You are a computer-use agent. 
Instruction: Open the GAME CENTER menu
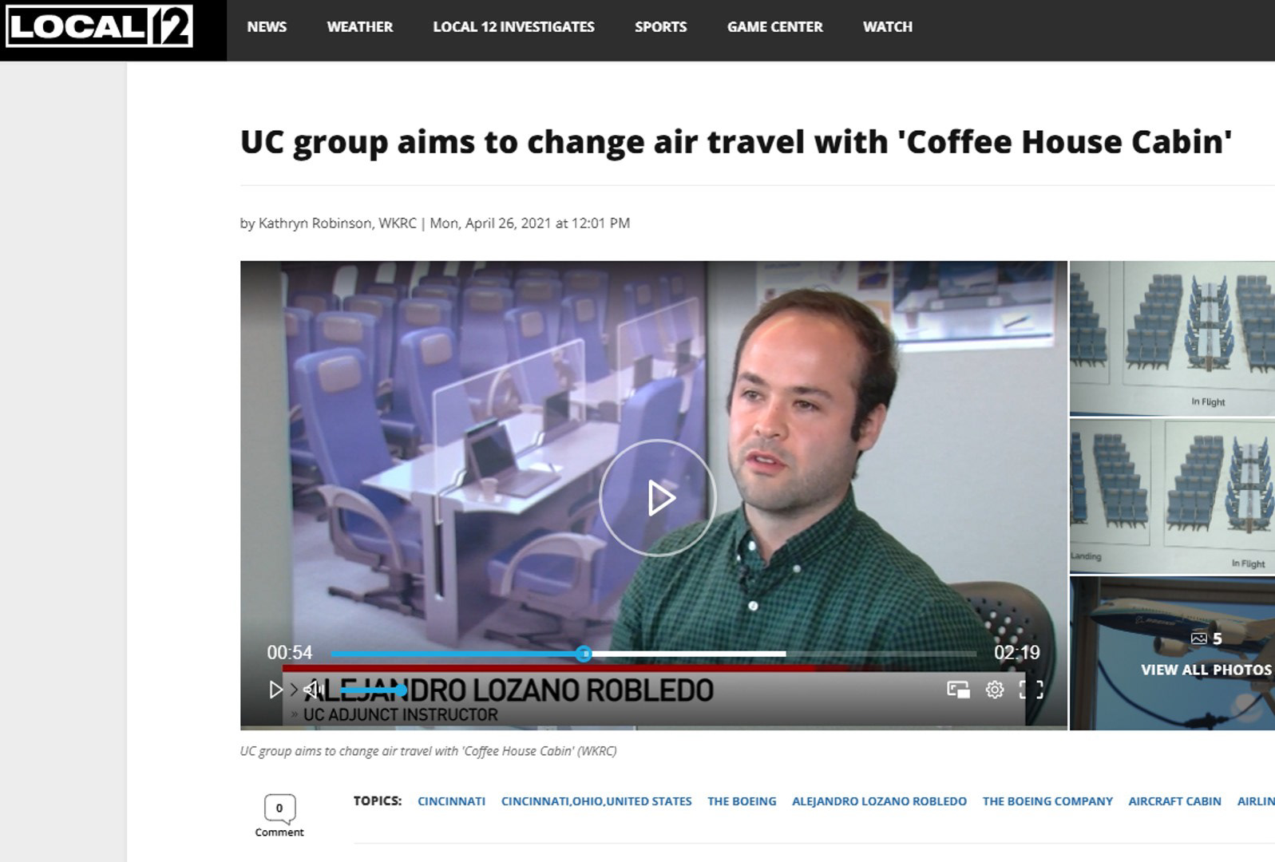coord(774,27)
